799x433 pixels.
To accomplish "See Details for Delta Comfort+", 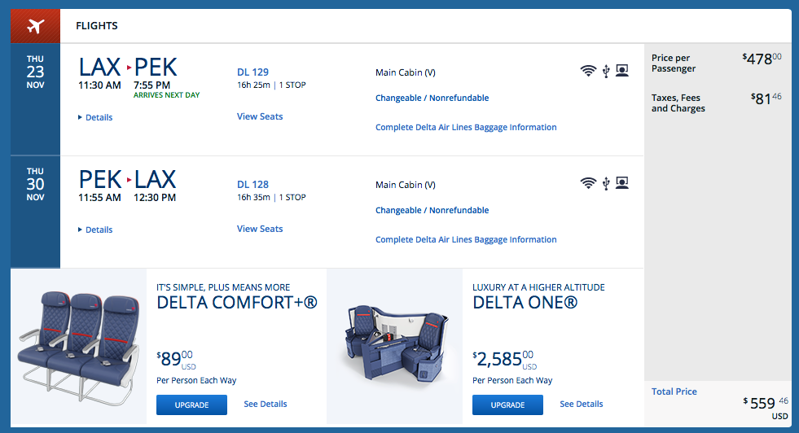I will point(265,404).
